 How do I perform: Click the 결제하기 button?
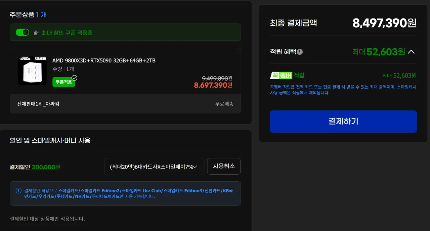343,122
